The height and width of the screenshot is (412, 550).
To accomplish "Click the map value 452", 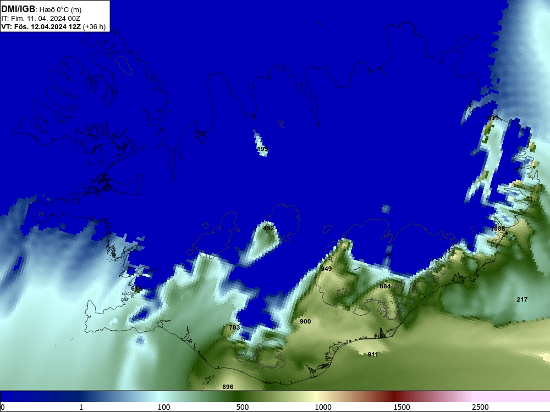I will [x=268, y=228].
